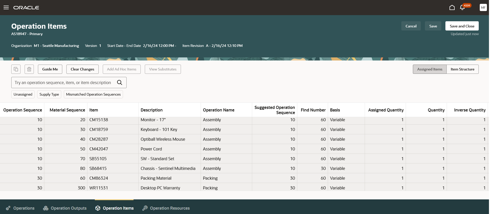
Task: Toggle the Unassigned filter chip
Action: click(23, 94)
